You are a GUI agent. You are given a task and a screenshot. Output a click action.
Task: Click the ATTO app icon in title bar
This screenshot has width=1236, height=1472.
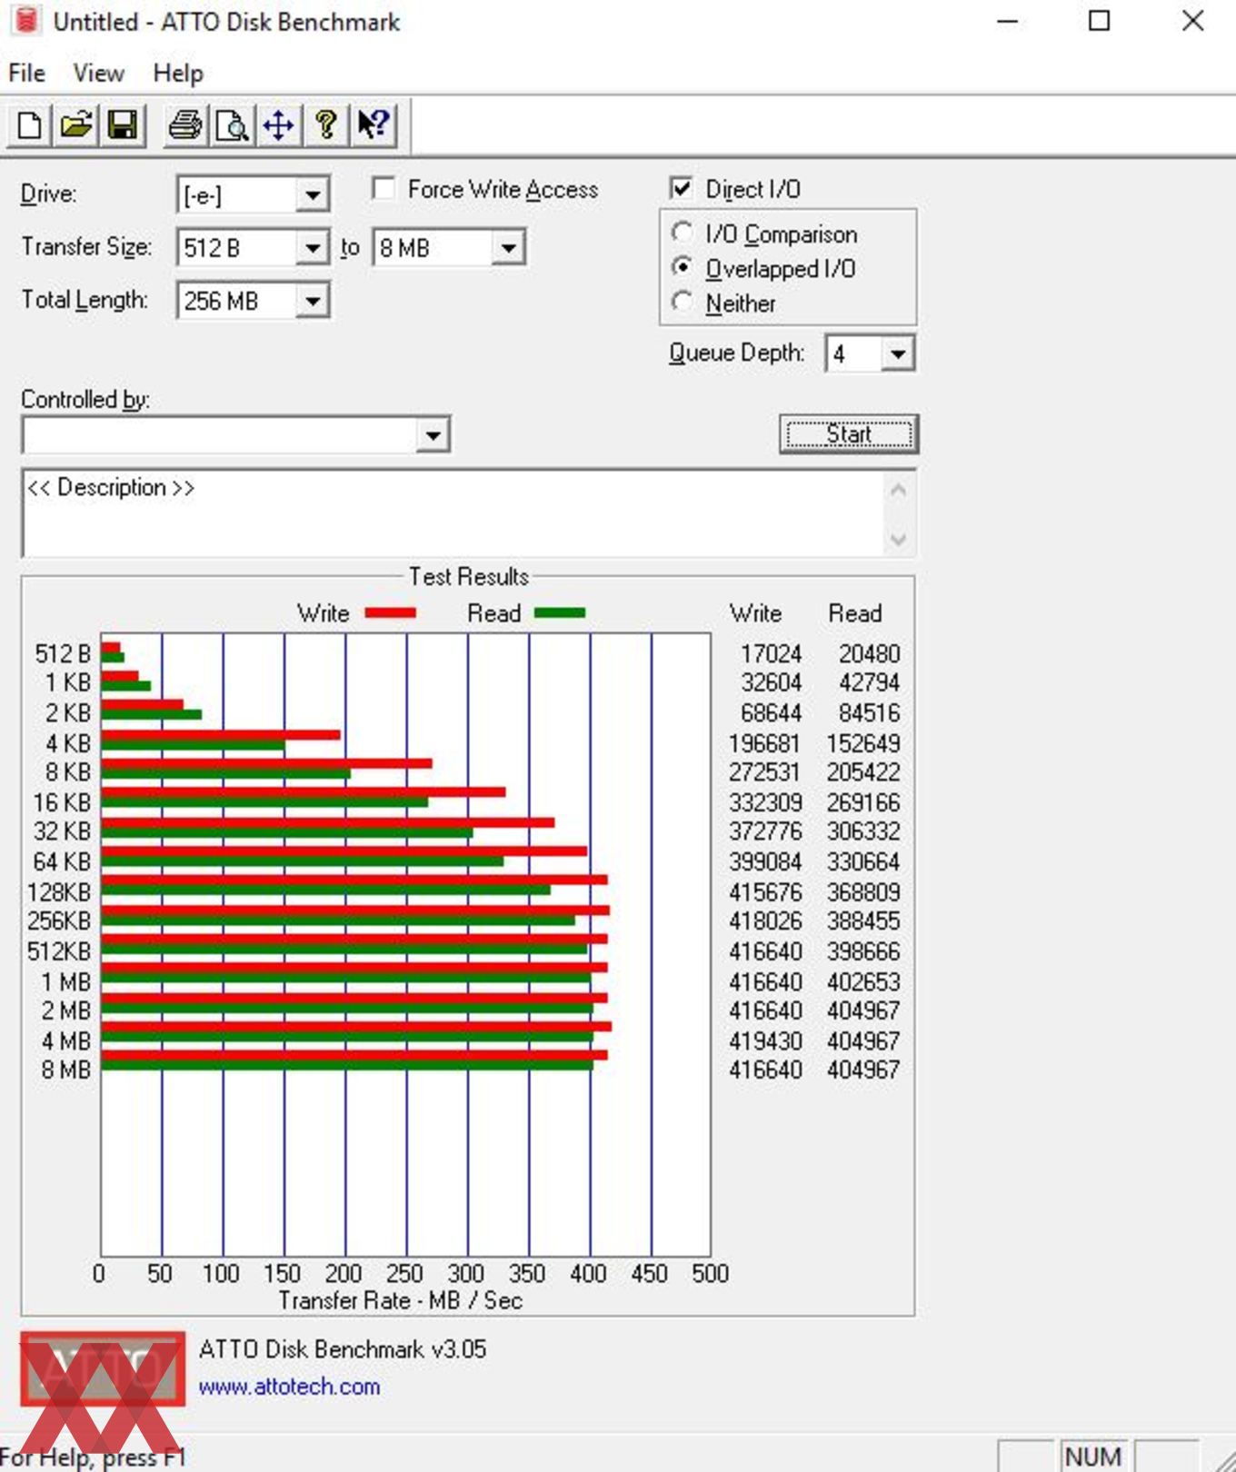coord(26,20)
